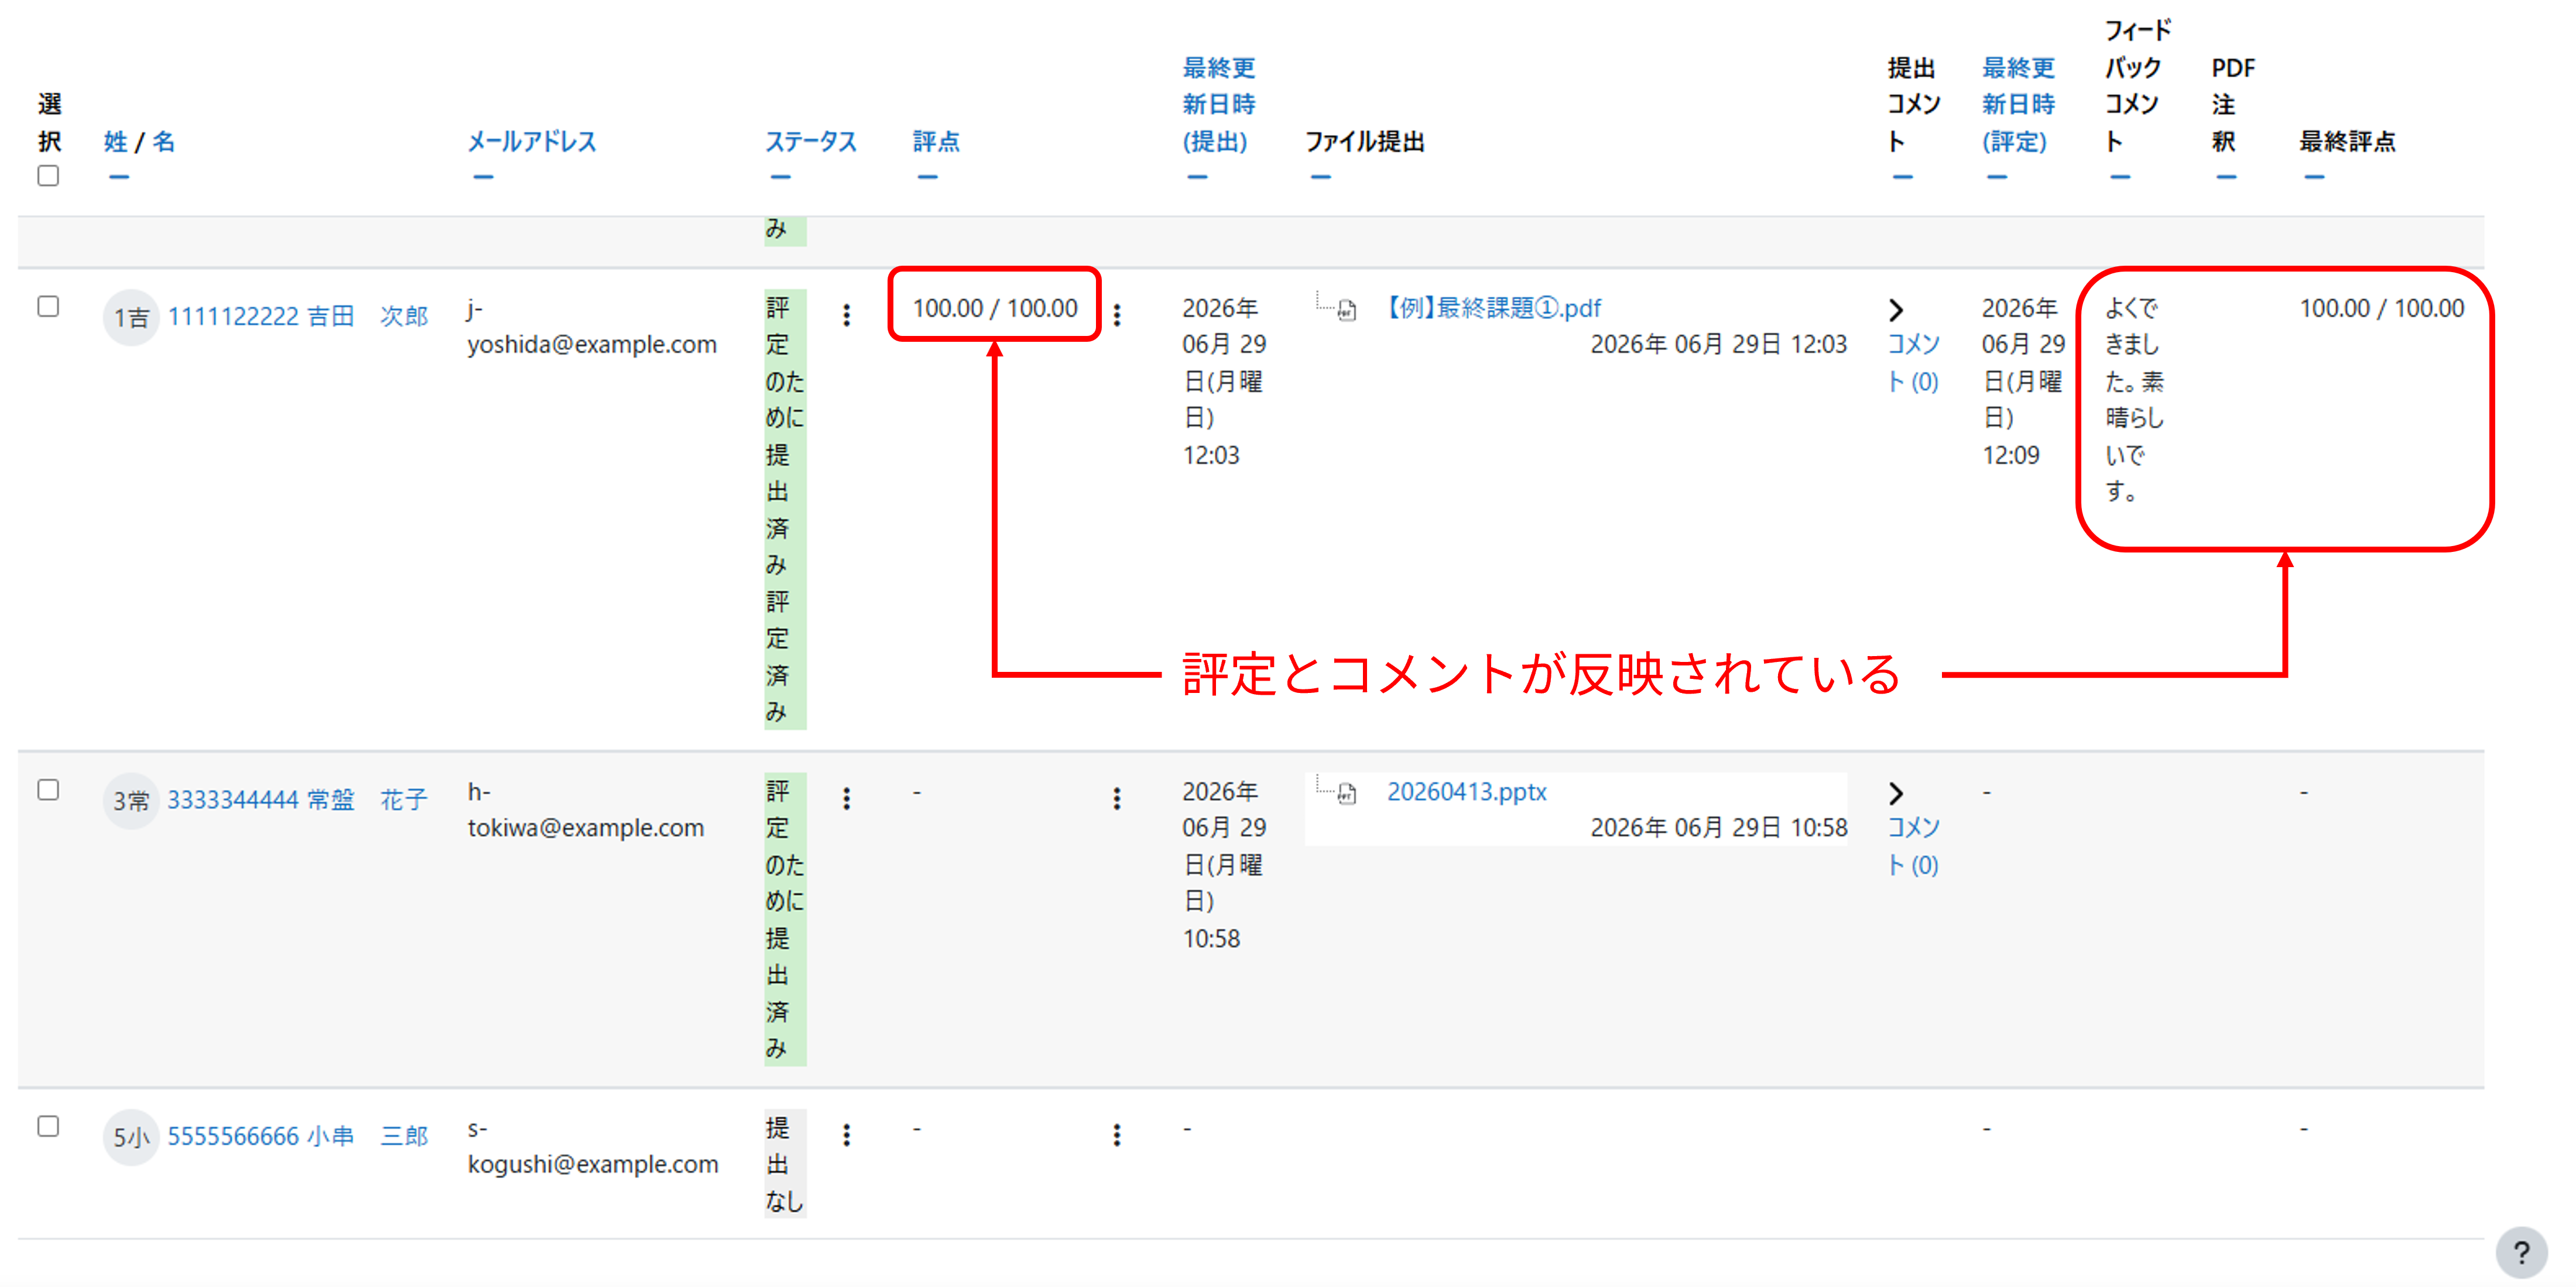The height and width of the screenshot is (1287, 2576).
Task: Collapse the ステータス column
Action: click(780, 177)
